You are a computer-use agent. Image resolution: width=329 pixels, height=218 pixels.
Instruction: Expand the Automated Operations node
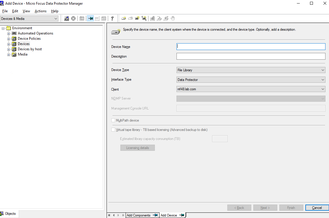click(8, 34)
